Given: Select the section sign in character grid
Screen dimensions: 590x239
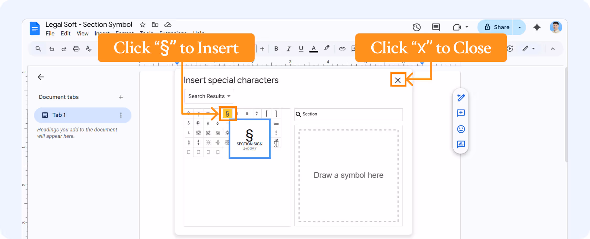Looking at the screenshot, I should pyautogui.click(x=227, y=113).
